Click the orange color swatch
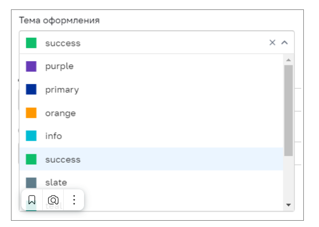The image size is (319, 227). [x=31, y=113]
